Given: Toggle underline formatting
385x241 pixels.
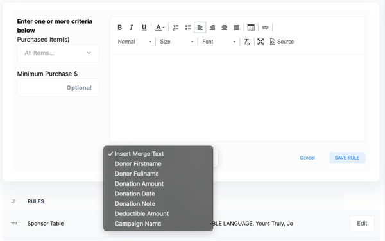Looking at the screenshot, I should click(x=144, y=28).
